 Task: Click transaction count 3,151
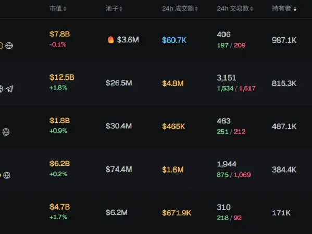(x=227, y=77)
